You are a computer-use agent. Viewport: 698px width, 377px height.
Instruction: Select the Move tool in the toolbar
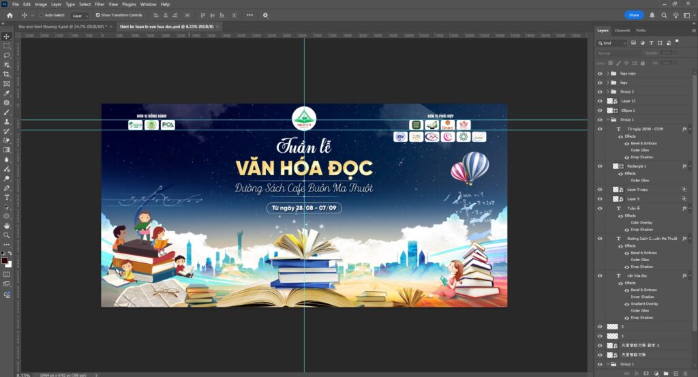tap(7, 36)
